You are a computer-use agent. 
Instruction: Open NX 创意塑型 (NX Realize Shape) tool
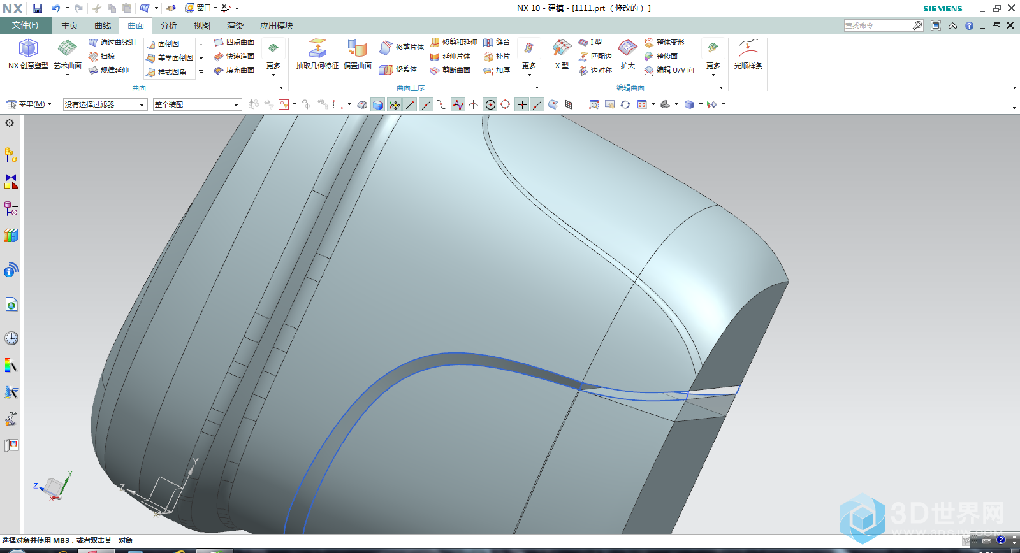point(28,54)
